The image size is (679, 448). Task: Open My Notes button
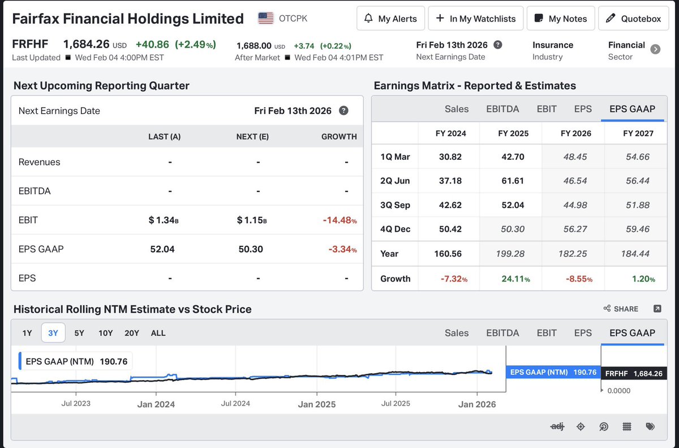[561, 19]
